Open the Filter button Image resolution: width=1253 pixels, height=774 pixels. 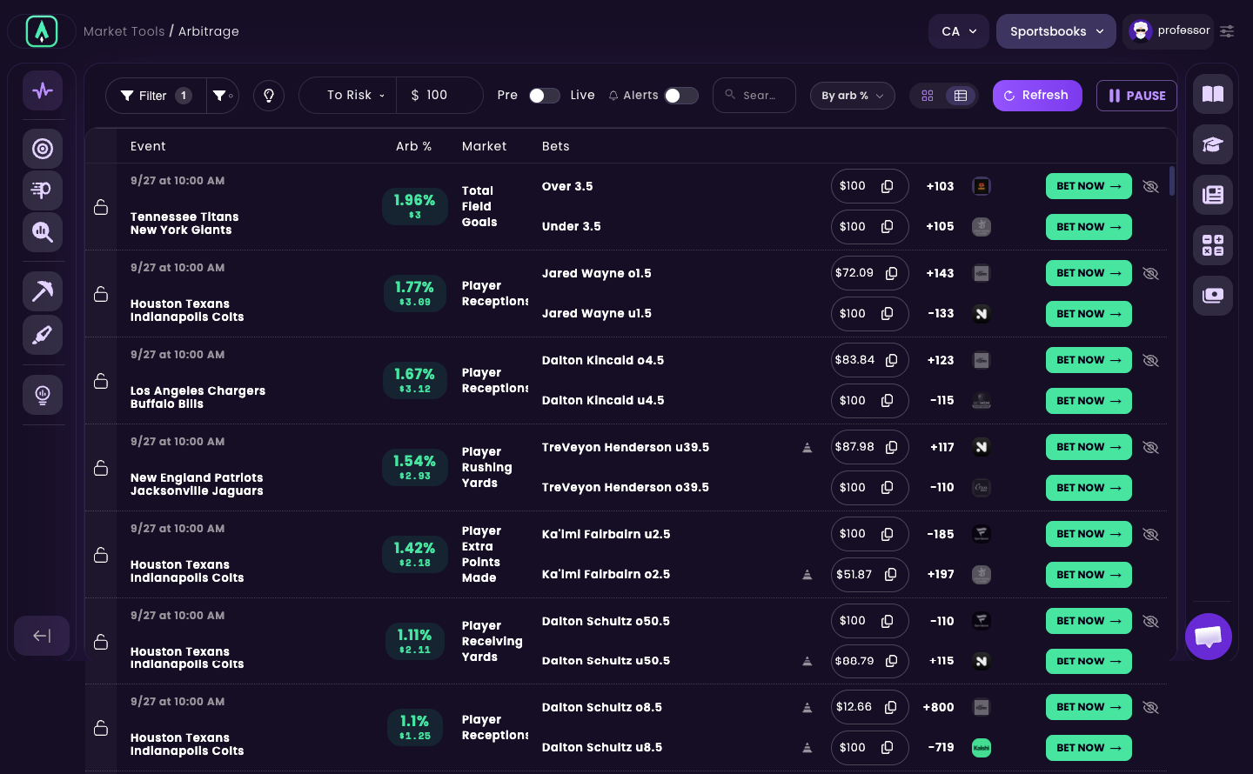(156, 96)
